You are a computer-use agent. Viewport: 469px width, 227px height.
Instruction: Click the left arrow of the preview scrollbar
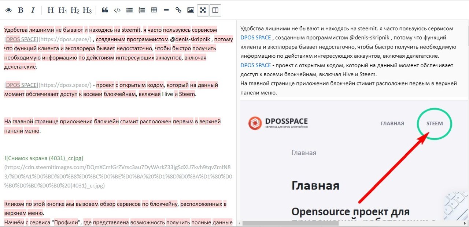pos(239,223)
